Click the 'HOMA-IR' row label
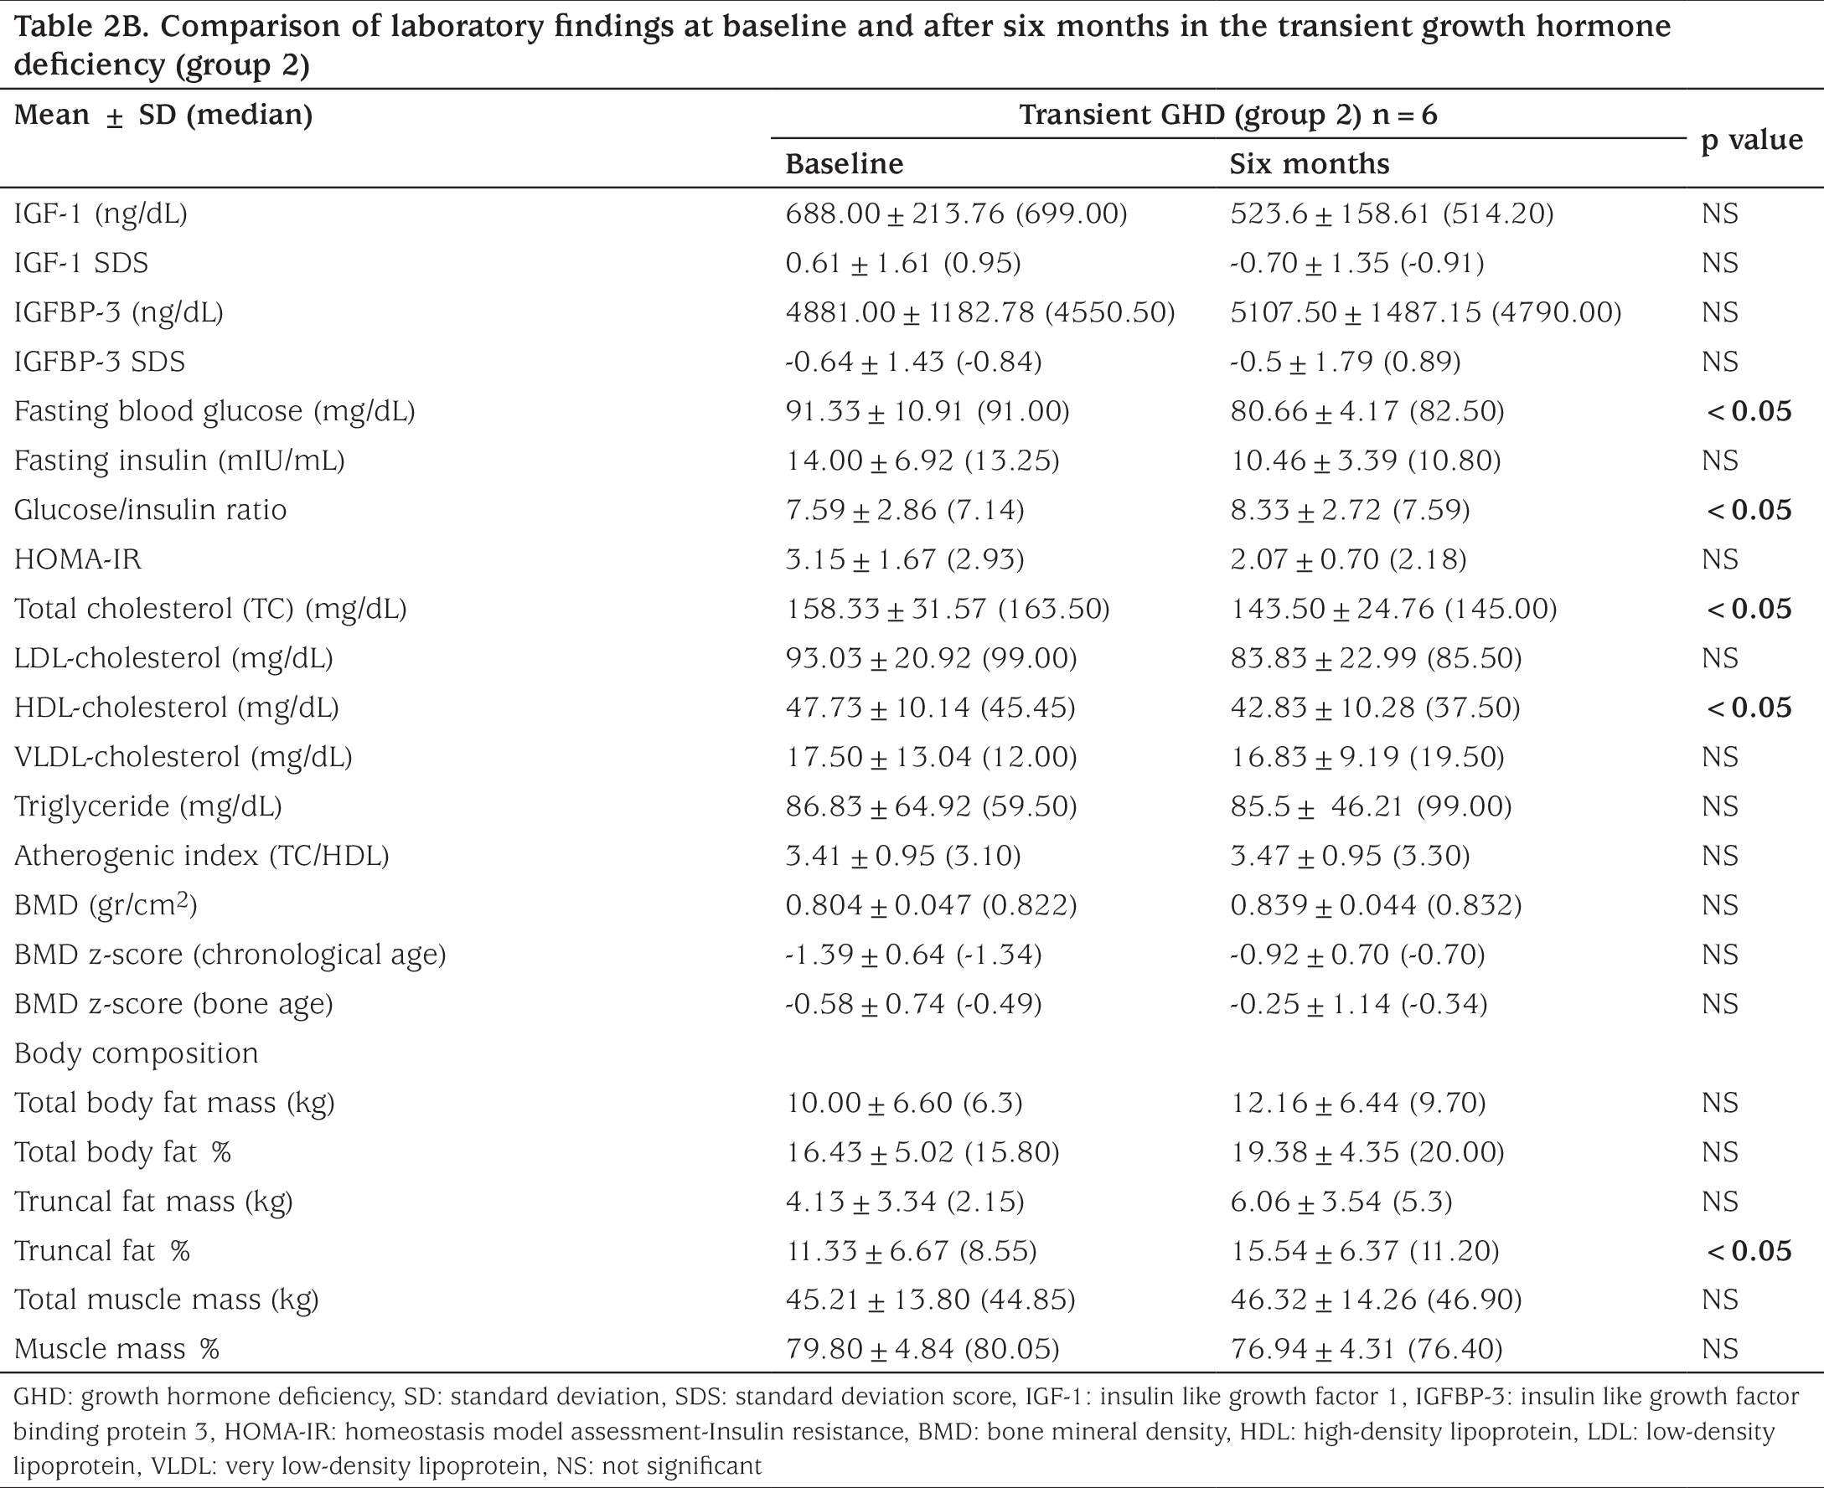The width and height of the screenshot is (1824, 1488). click(77, 559)
